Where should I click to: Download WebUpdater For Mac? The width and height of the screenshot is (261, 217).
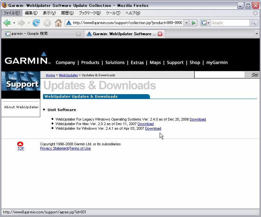146,124
